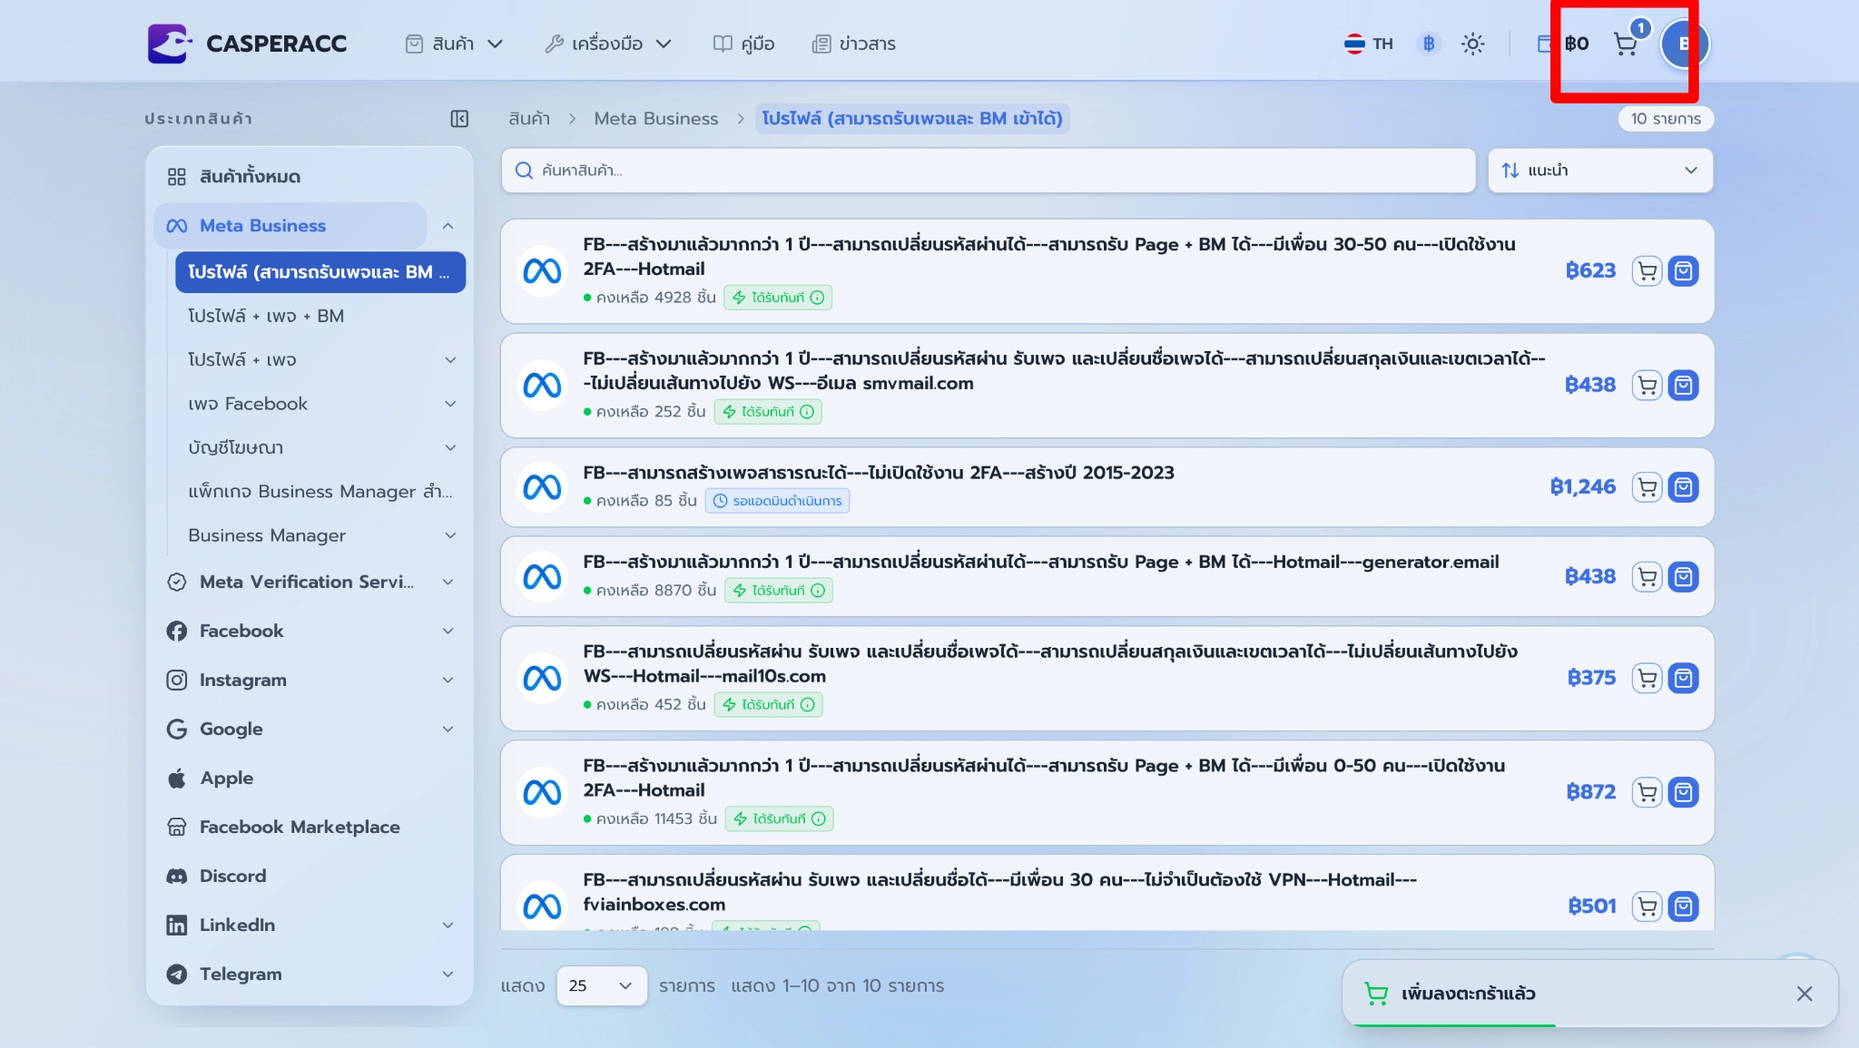
Task: Buy the smvmail.com product now
Action: coord(1683,386)
